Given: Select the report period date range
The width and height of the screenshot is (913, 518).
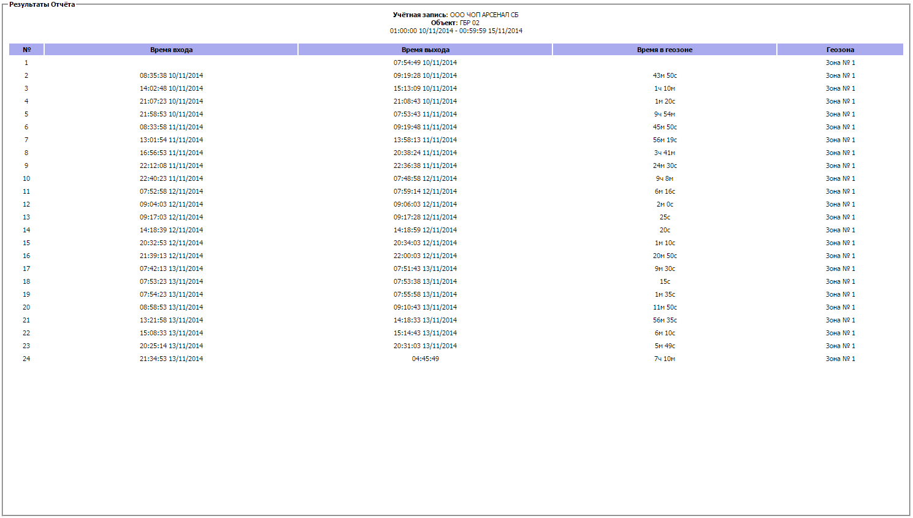Looking at the screenshot, I should click(456, 31).
